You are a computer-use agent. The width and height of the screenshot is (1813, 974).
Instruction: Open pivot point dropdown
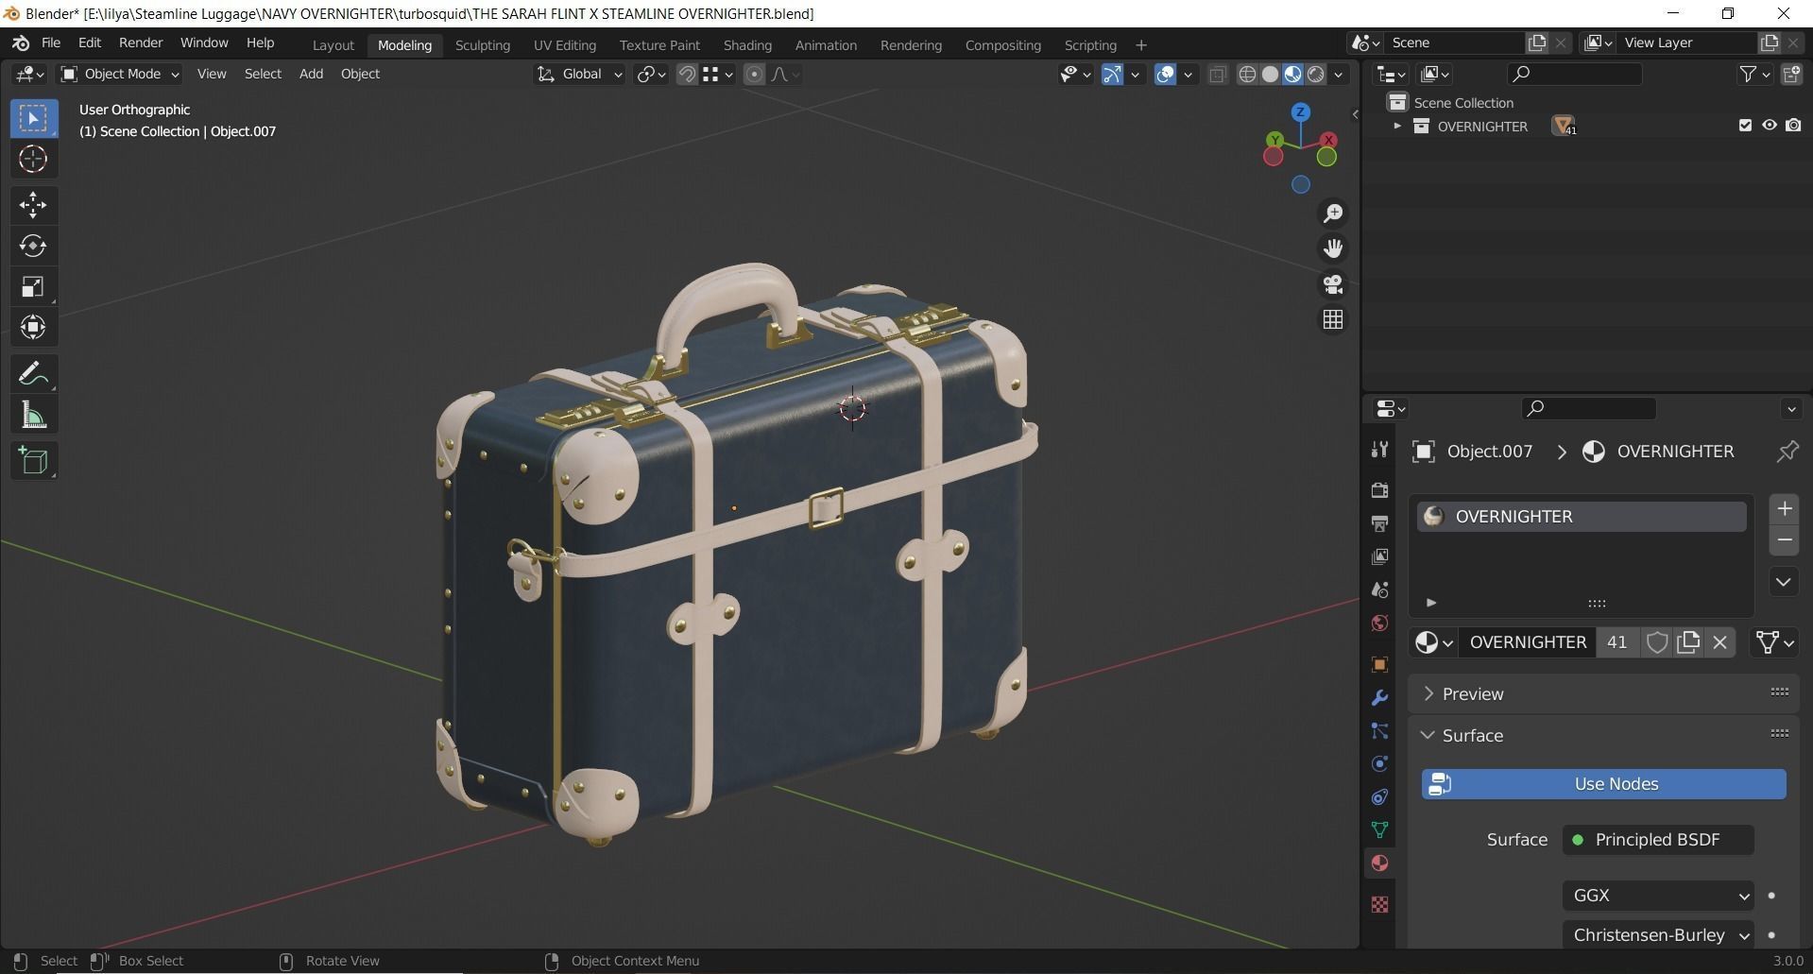(651, 74)
